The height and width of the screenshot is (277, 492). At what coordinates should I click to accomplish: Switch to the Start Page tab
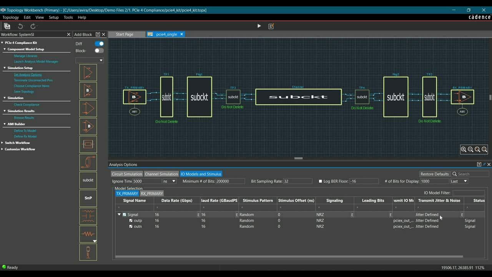point(125,34)
